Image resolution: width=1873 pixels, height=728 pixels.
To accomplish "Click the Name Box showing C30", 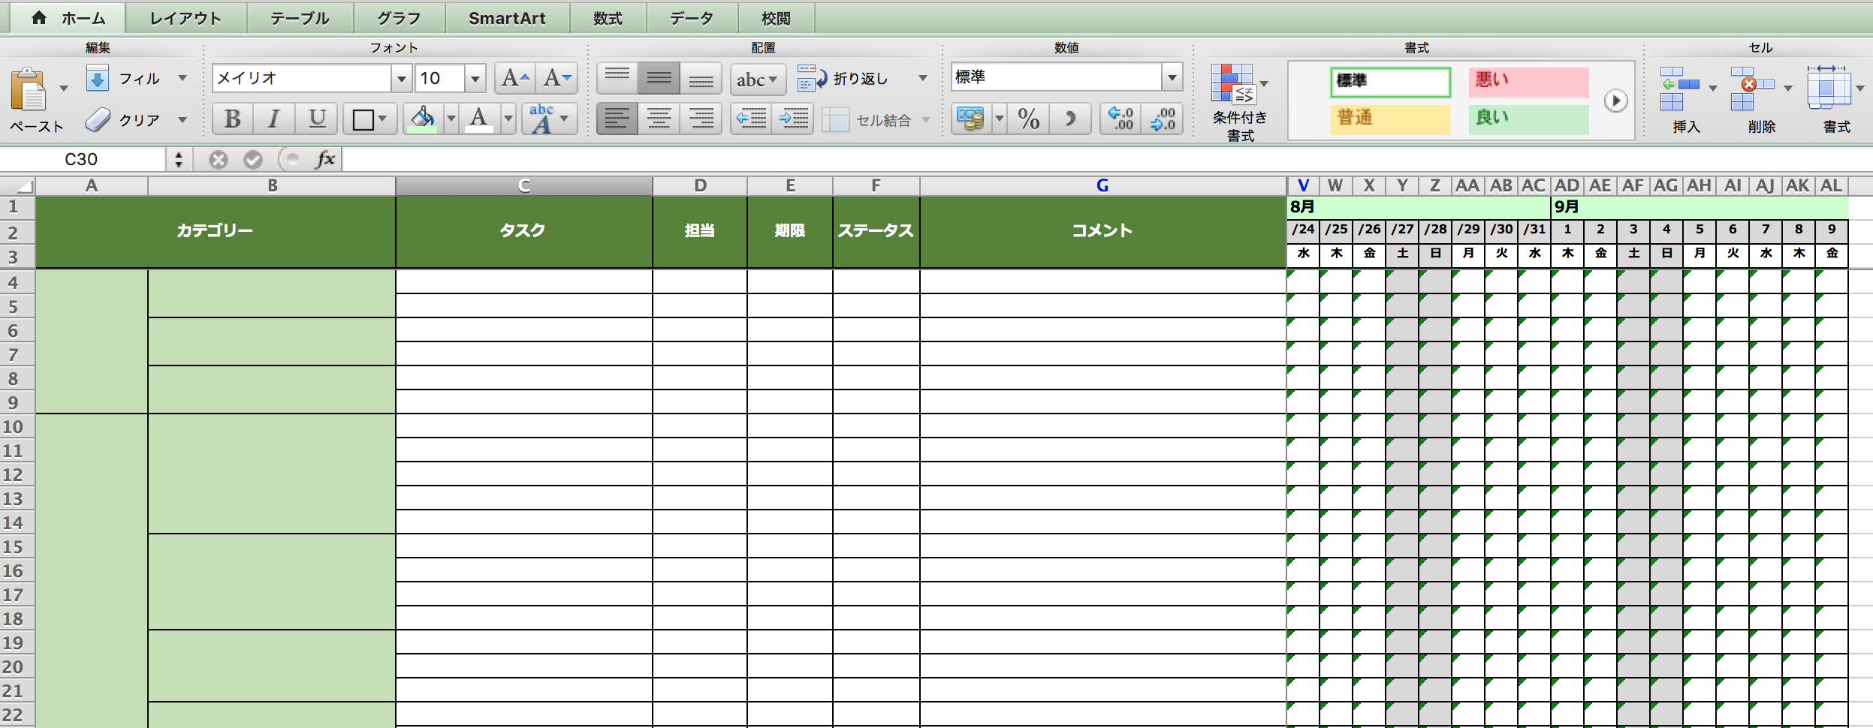I will [81, 159].
